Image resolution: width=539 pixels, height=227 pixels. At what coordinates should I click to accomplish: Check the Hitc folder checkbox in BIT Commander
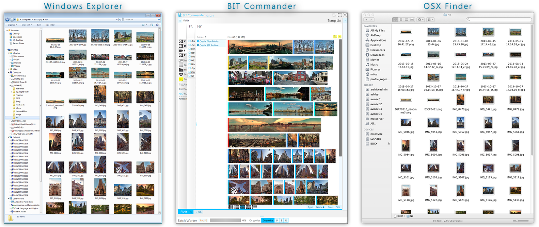click(x=189, y=64)
